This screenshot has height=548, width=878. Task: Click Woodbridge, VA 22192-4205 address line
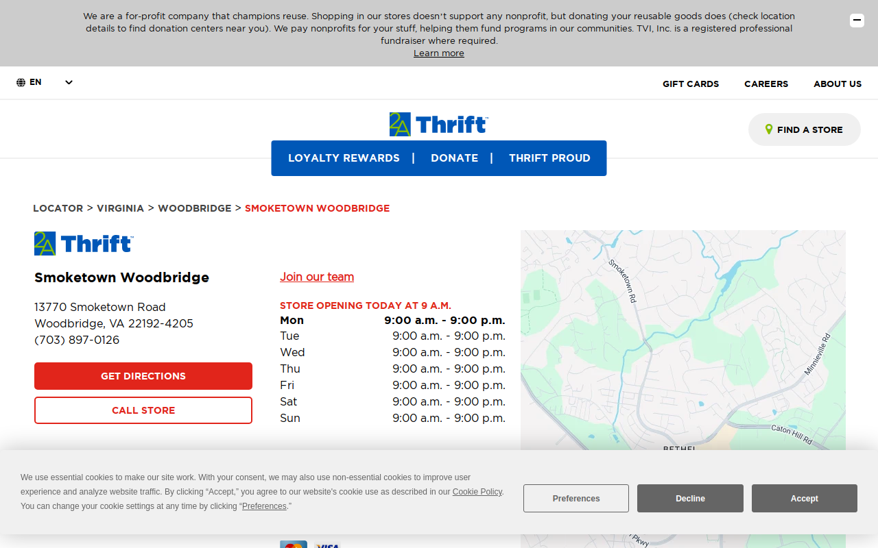(x=114, y=323)
